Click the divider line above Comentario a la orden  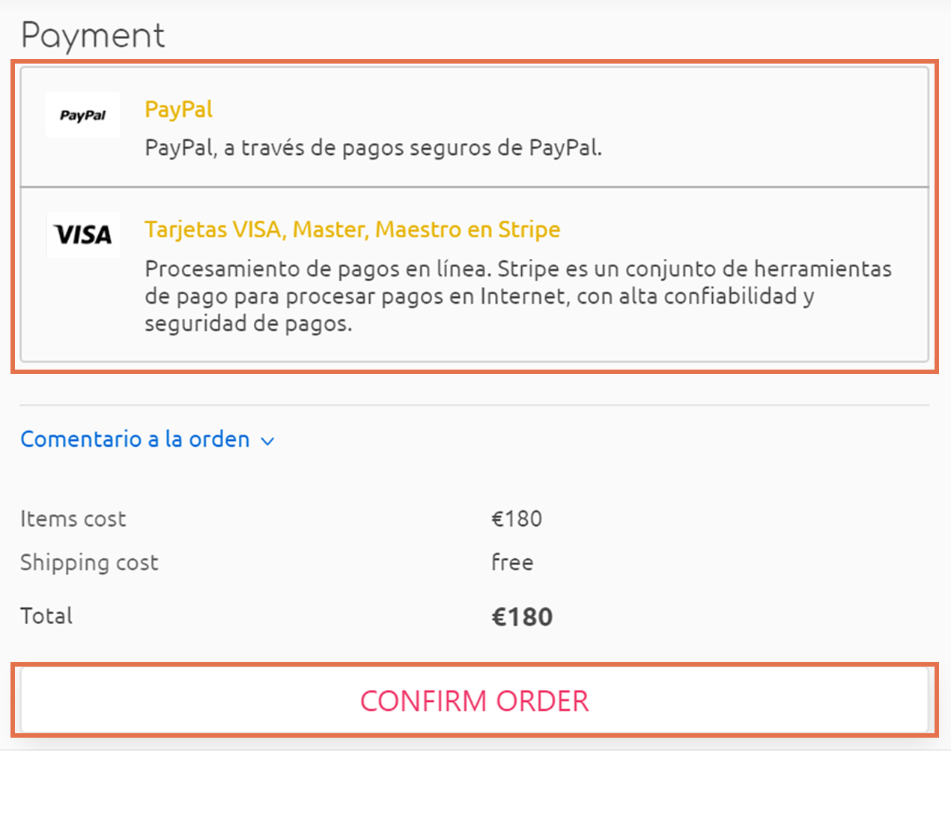pyautogui.click(x=474, y=406)
